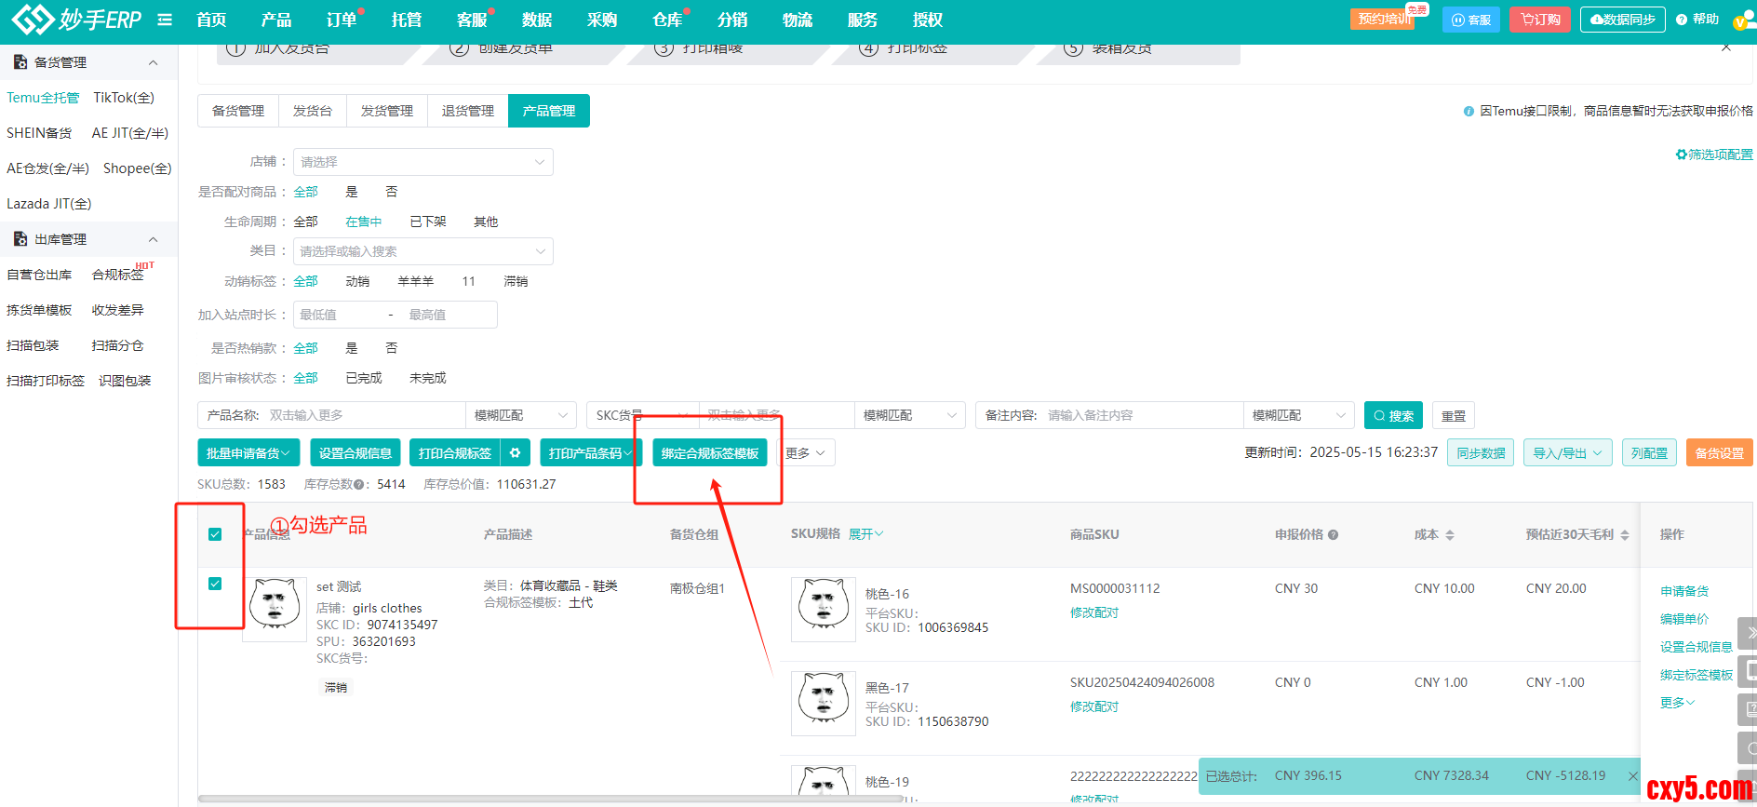Open 帮助 help icon in top bar
The width and height of the screenshot is (1757, 807).
click(x=1682, y=20)
